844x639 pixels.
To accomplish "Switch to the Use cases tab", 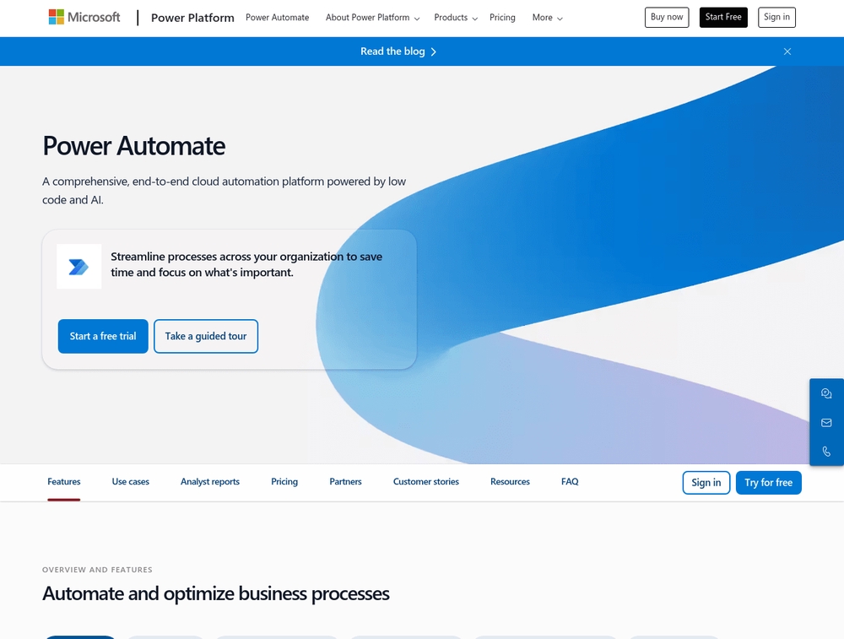I will (130, 481).
